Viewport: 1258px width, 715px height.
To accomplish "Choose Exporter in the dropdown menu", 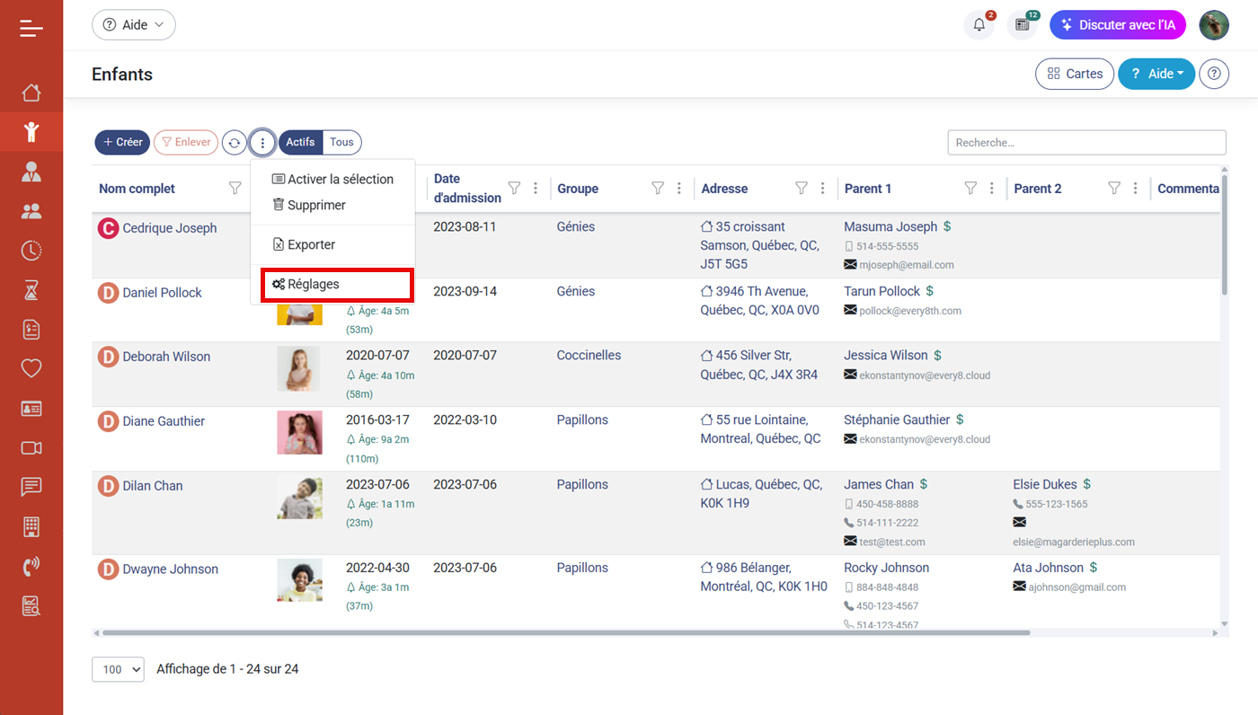I will [x=311, y=244].
